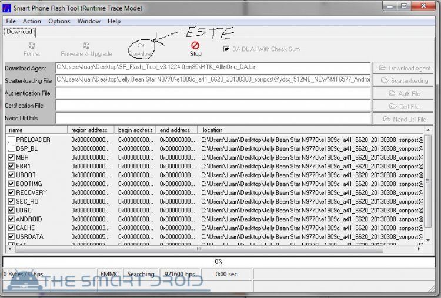The width and height of the screenshot is (441, 298).
Task: Select the ANDROID row location path
Action: 312,219
